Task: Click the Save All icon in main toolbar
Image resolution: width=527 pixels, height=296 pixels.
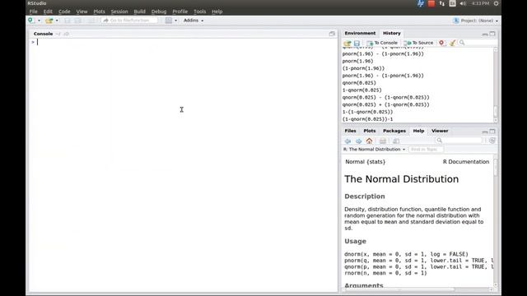Action: pyautogui.click(x=78, y=21)
